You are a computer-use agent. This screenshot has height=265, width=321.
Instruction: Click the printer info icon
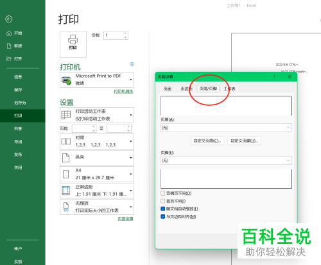132,64
